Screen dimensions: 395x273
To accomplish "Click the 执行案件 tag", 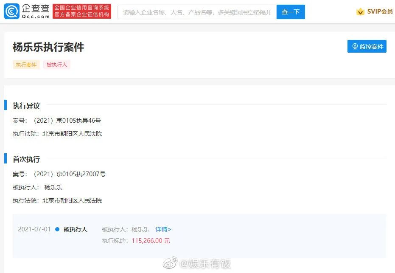I will click(x=26, y=65).
